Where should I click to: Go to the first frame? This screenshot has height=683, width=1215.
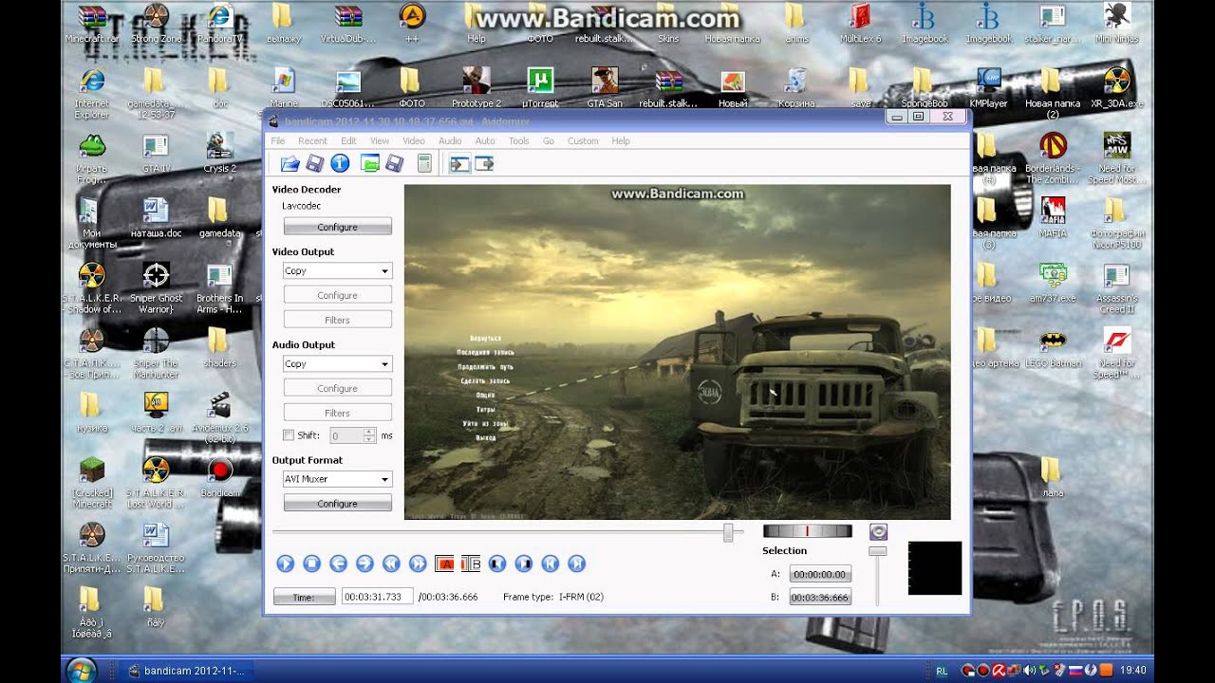coord(550,563)
